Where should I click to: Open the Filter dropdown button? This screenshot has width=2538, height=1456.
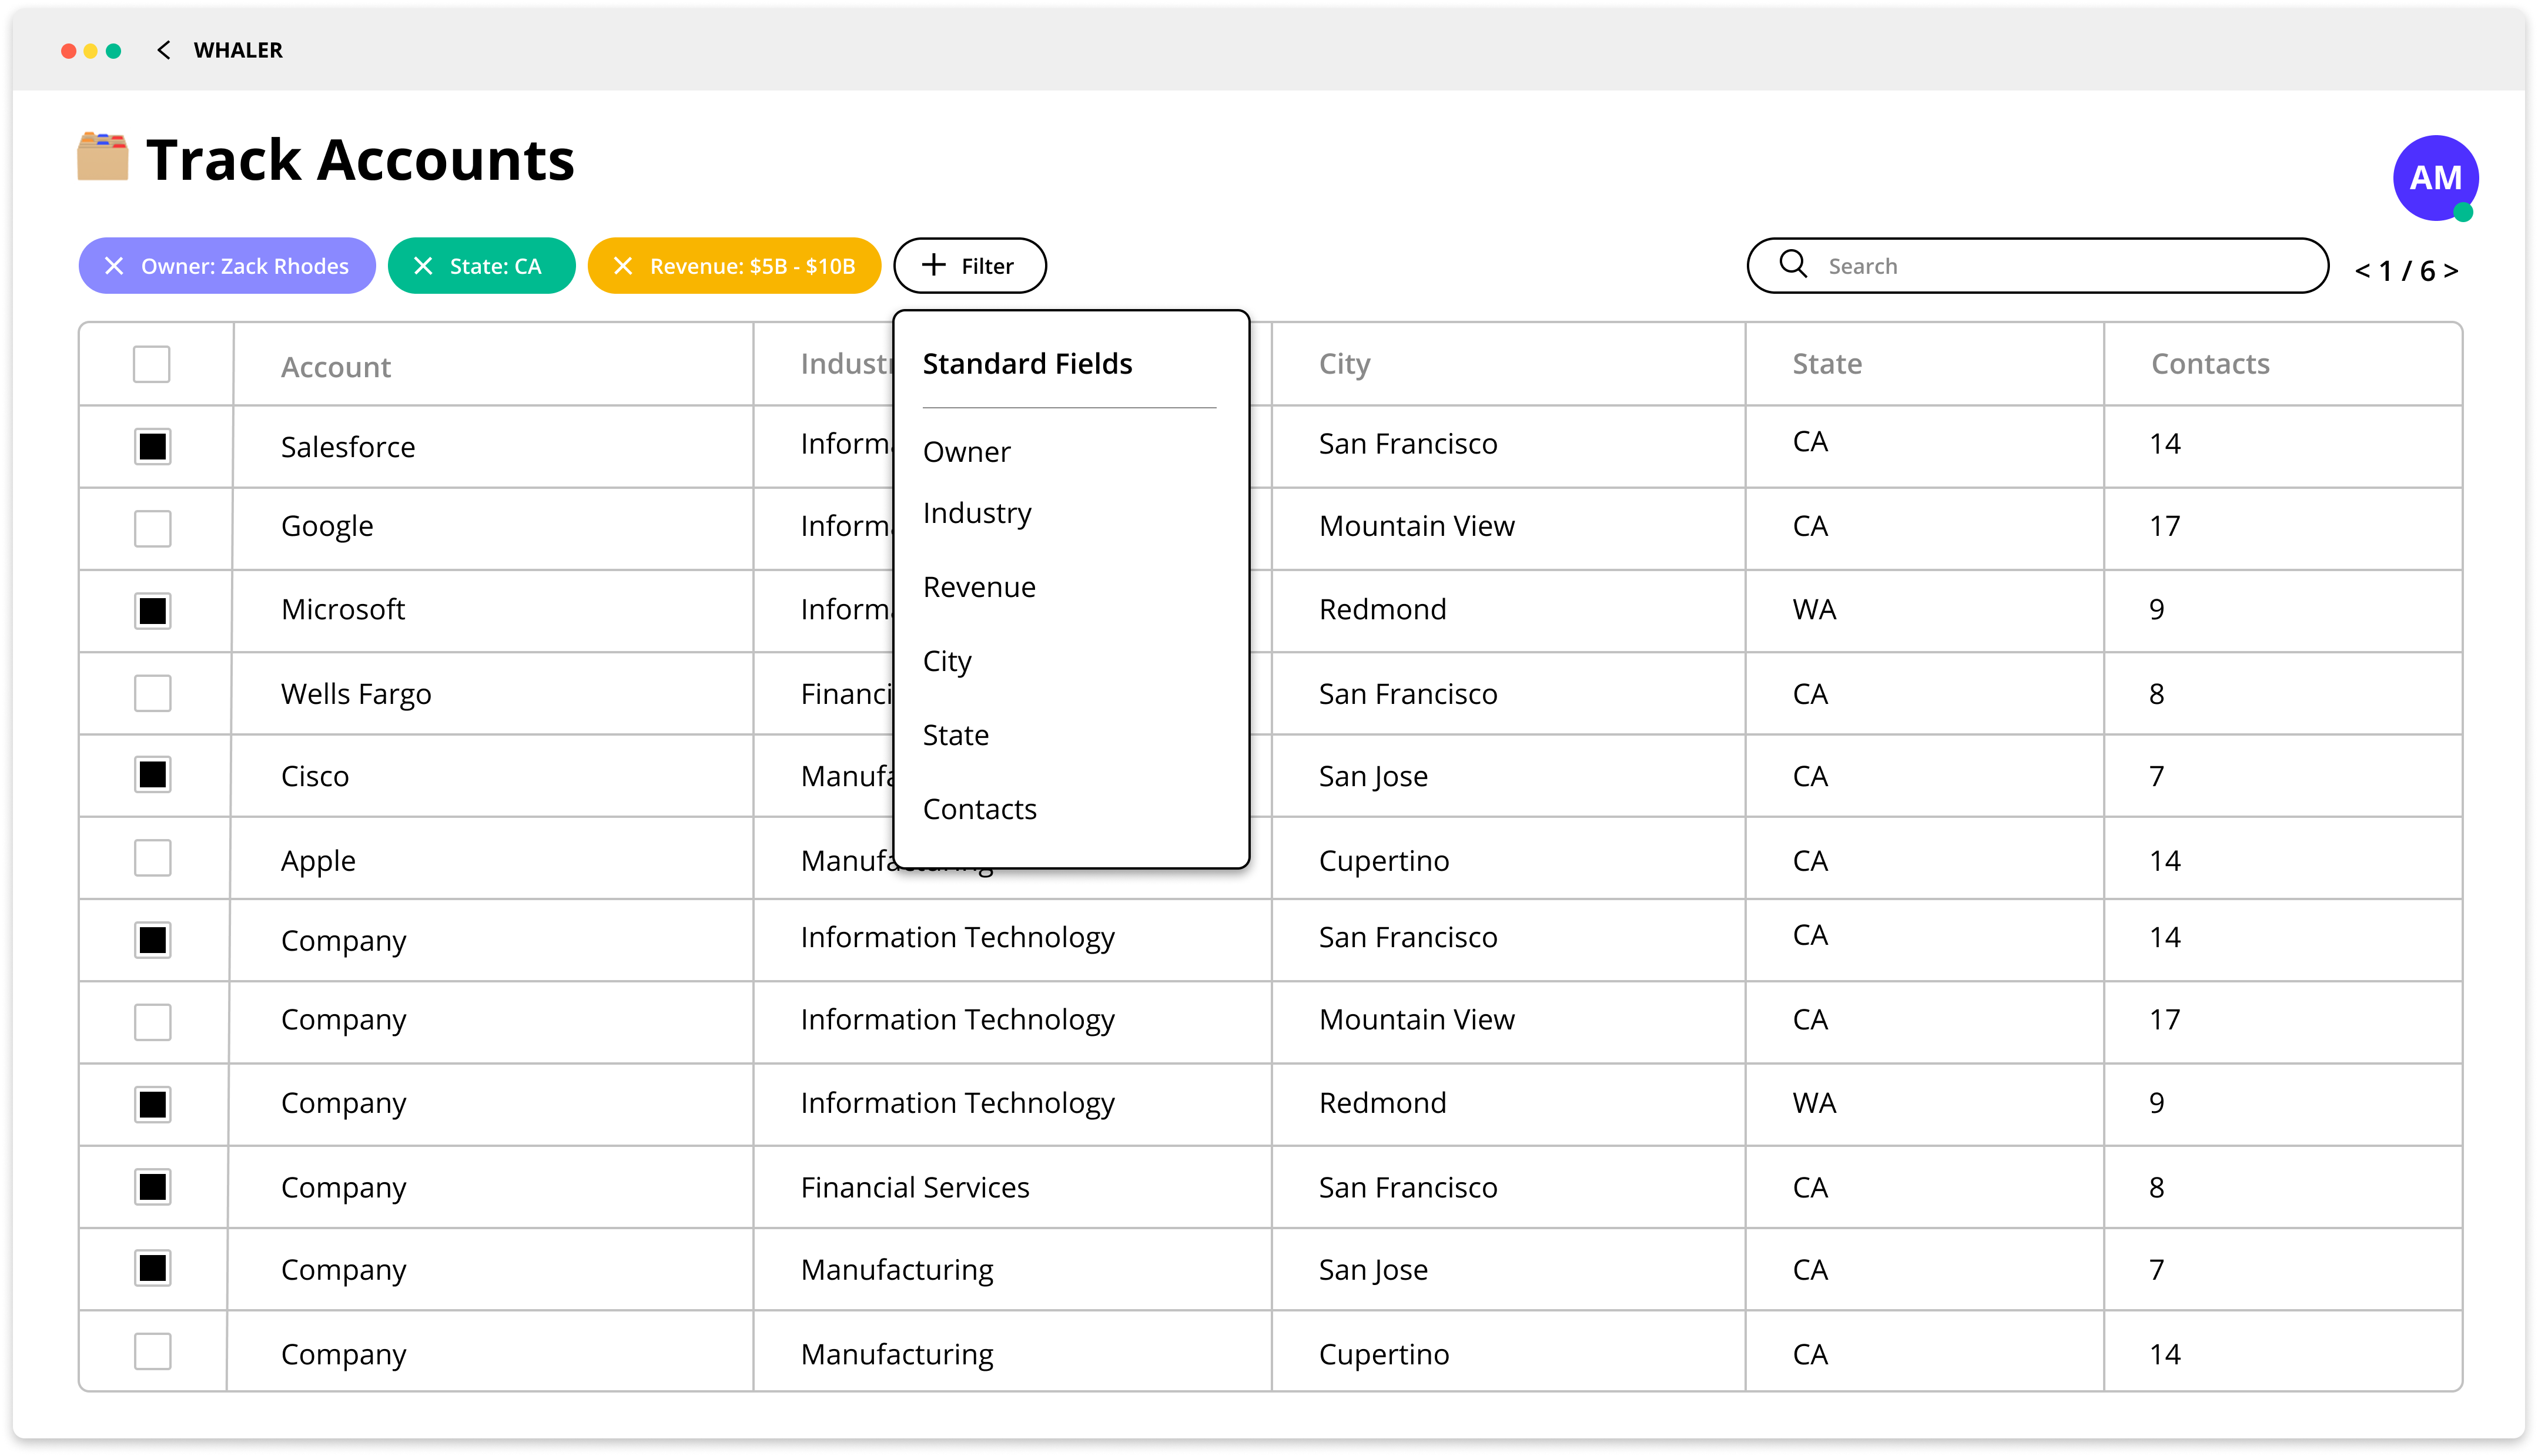(969, 266)
